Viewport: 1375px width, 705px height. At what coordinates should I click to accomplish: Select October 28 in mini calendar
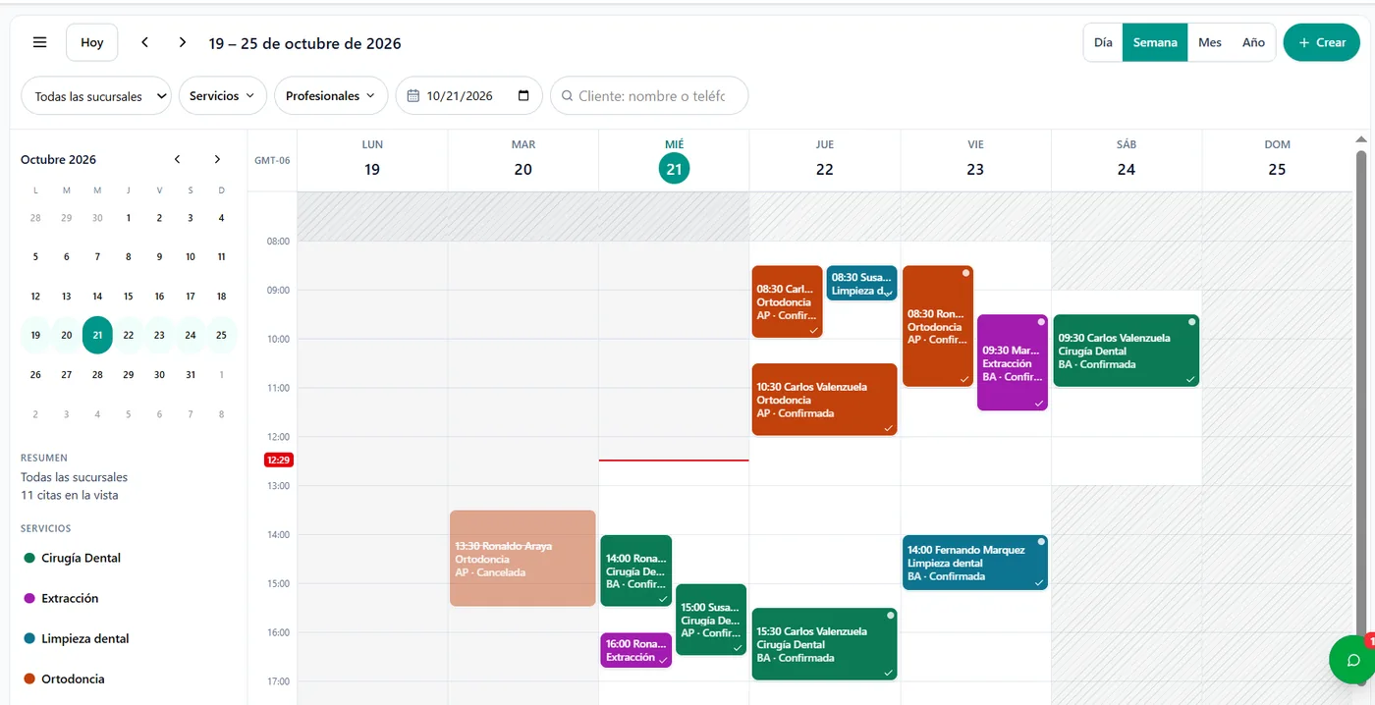[x=97, y=375]
